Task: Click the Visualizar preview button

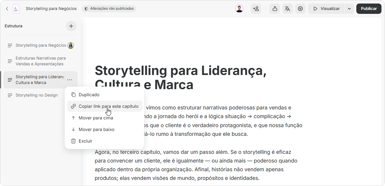Action: 326,9
